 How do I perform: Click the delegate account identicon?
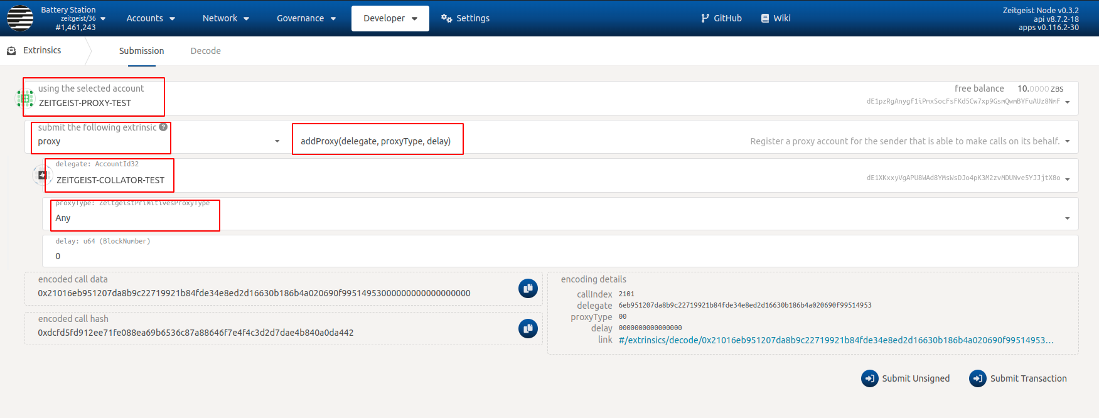tap(41, 175)
